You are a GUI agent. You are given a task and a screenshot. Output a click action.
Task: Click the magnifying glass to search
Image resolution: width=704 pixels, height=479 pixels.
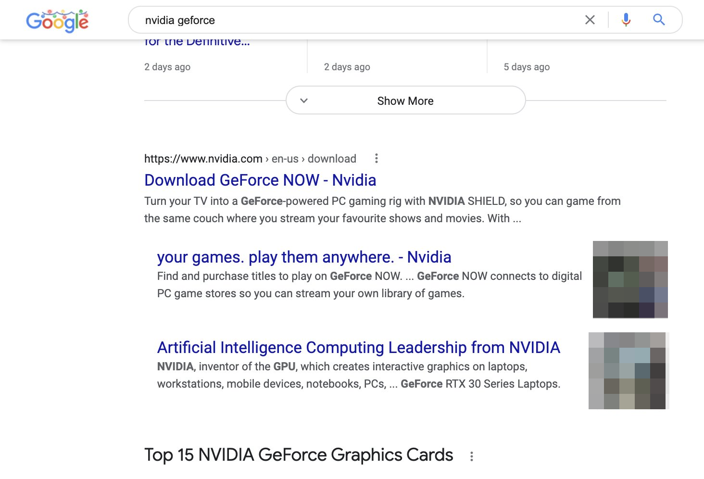(x=659, y=20)
